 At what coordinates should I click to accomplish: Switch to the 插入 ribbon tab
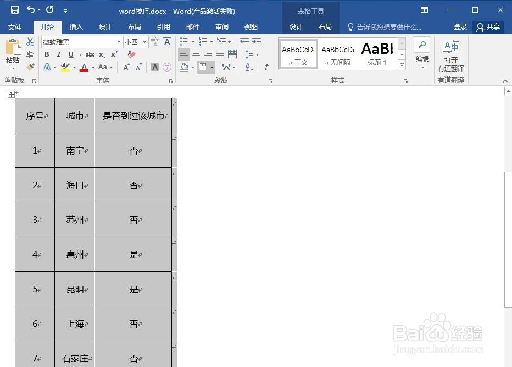(x=76, y=26)
